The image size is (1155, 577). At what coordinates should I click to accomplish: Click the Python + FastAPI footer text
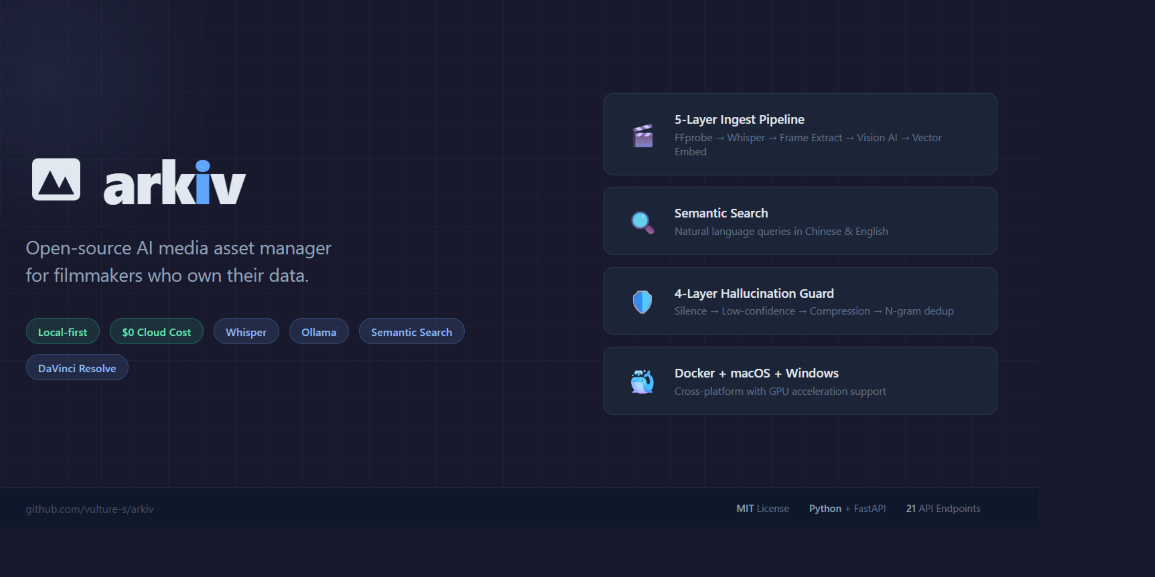[x=847, y=509]
